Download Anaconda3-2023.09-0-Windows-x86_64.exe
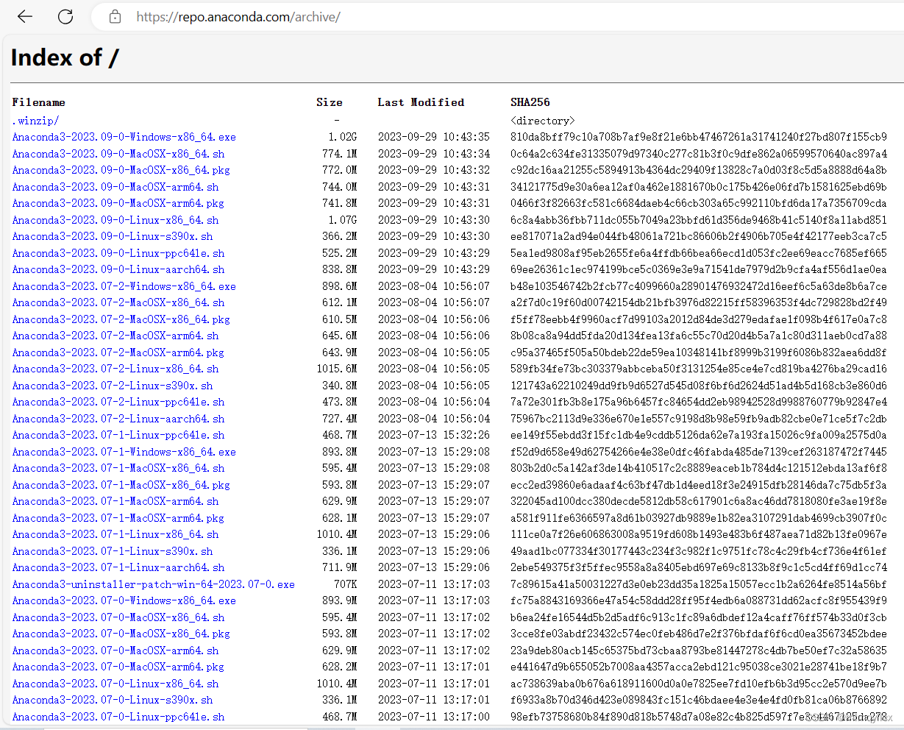Image resolution: width=904 pixels, height=730 pixels. (124, 137)
